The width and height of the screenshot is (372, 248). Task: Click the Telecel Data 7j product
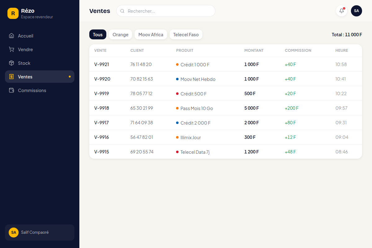click(195, 152)
